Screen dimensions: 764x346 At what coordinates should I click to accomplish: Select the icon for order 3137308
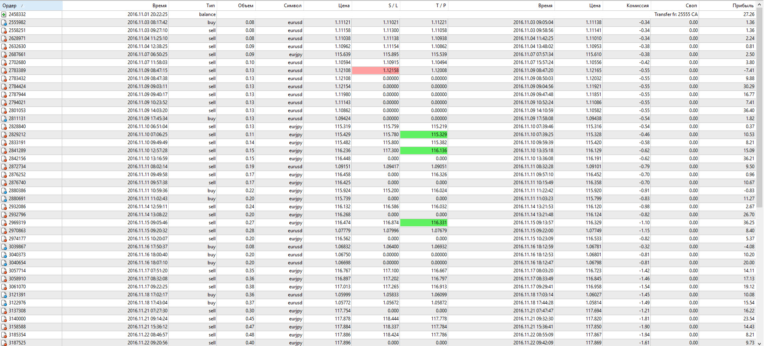pos(4,311)
